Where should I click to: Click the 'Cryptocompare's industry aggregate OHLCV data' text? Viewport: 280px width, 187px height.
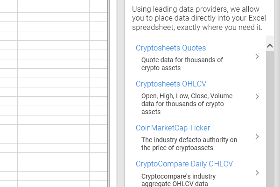click(x=178, y=180)
